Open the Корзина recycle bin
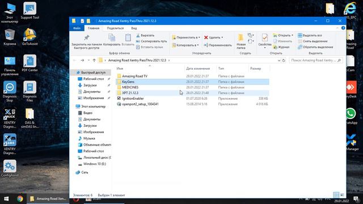The width and height of the screenshot is (363, 204). point(10,37)
